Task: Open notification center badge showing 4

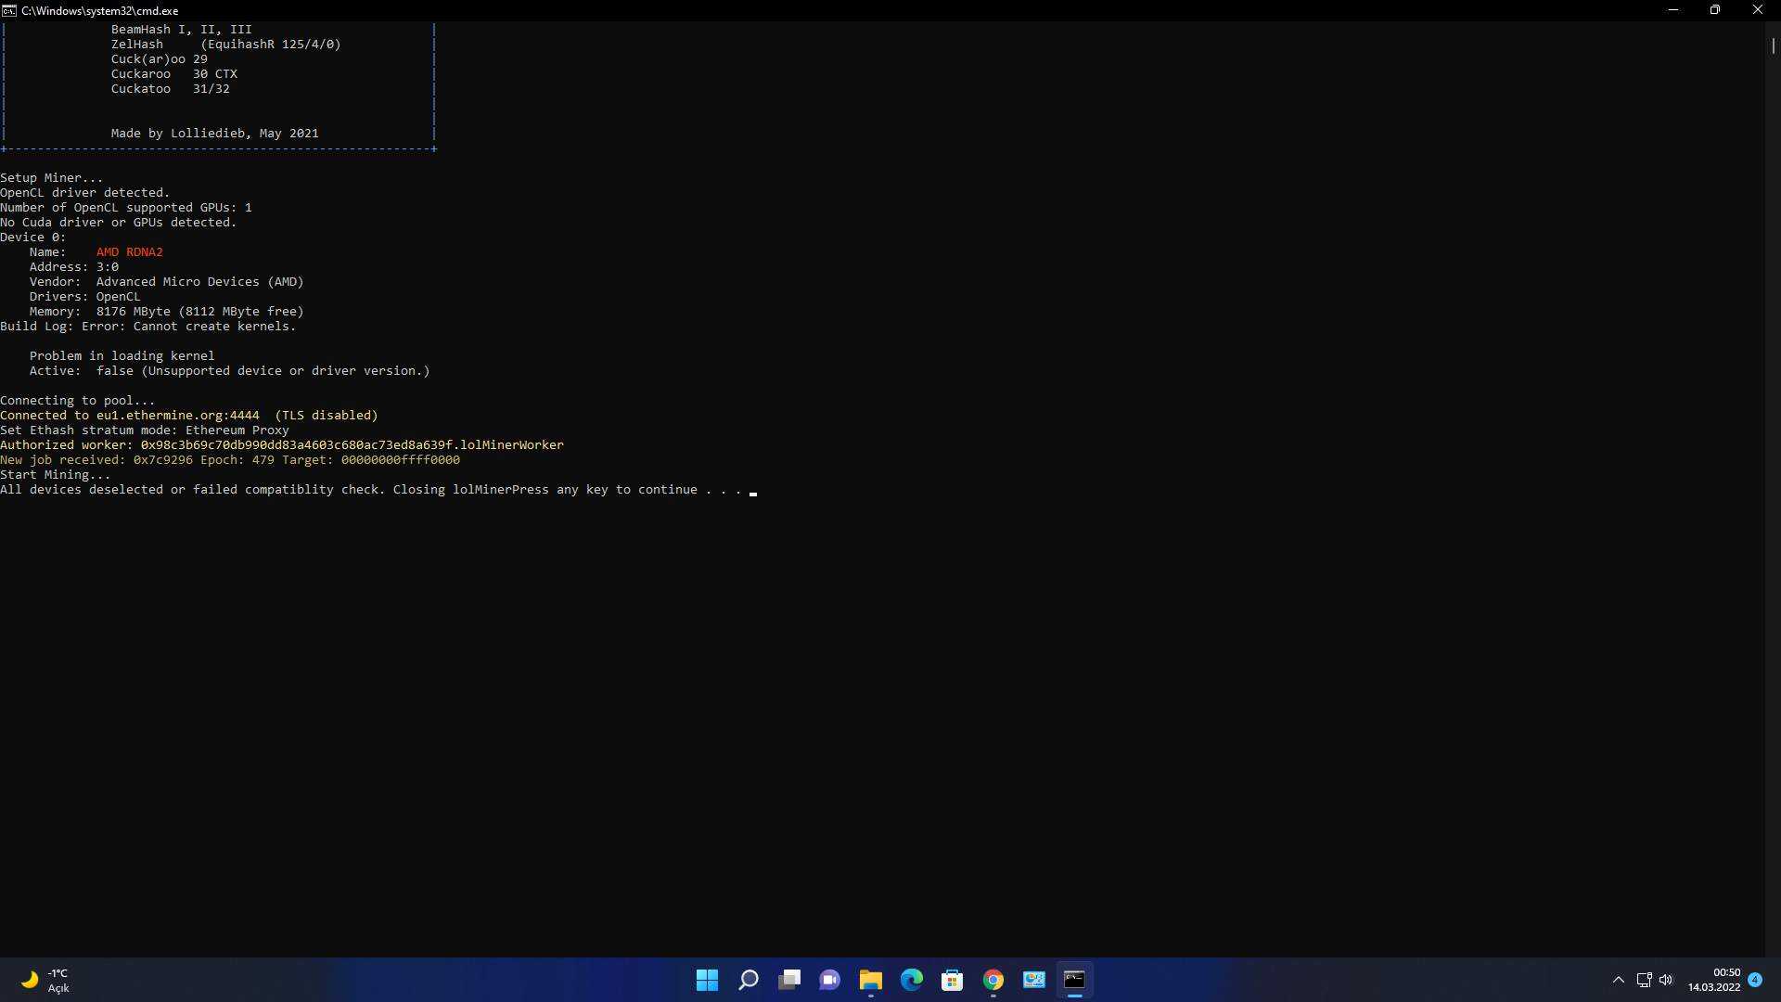Action: [1755, 980]
